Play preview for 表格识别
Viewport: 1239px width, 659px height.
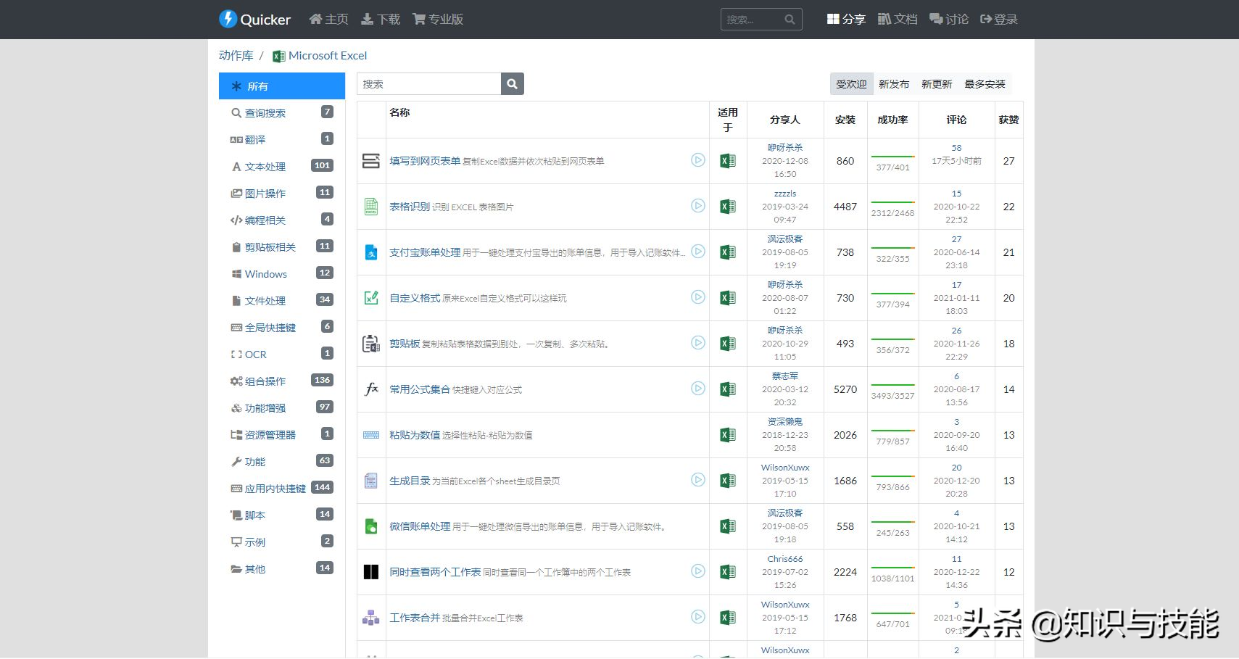coord(698,205)
